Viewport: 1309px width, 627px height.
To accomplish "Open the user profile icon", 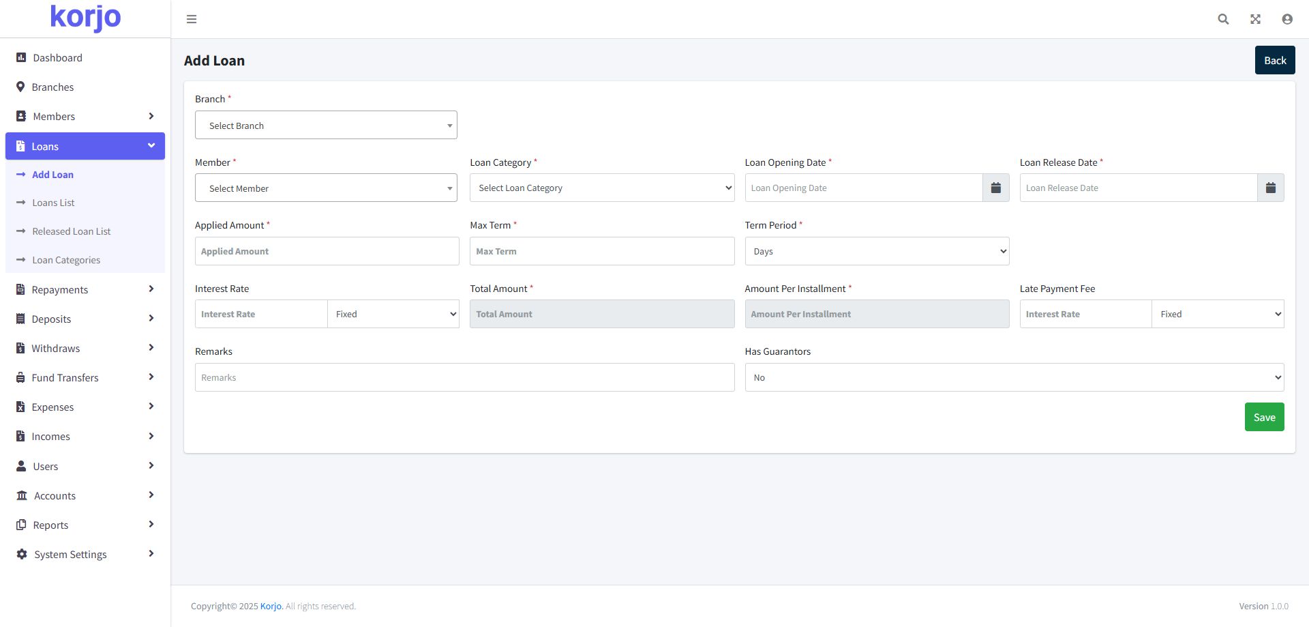I will (x=1287, y=19).
